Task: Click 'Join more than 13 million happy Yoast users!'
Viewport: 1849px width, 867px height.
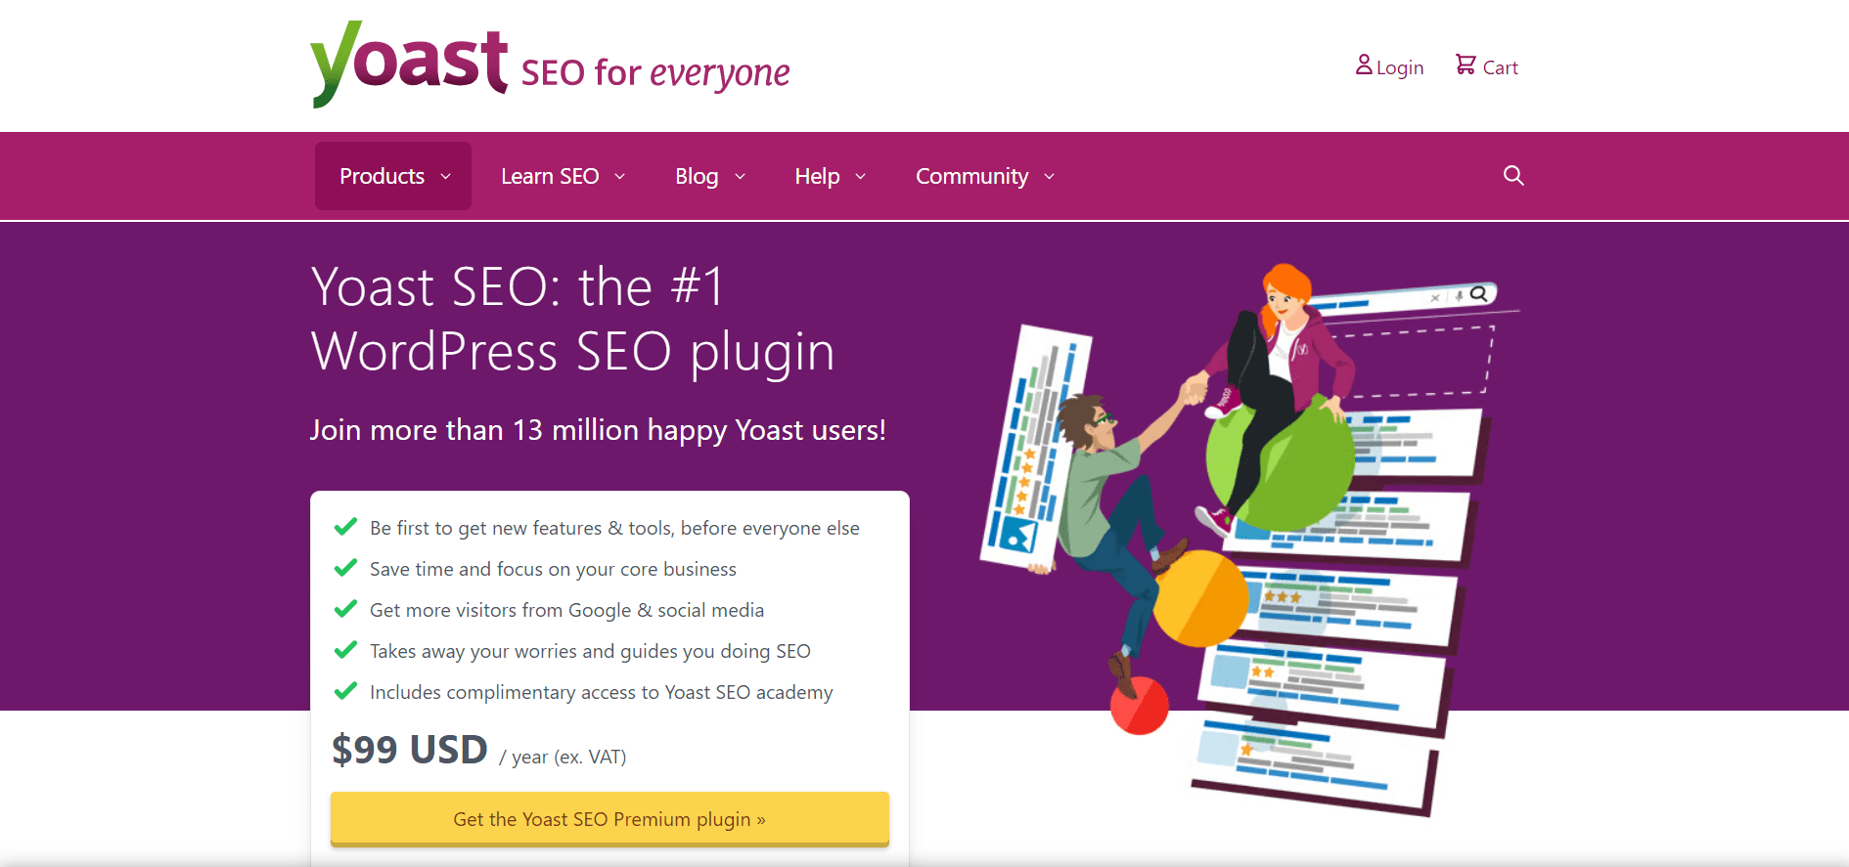Action: pos(598,430)
